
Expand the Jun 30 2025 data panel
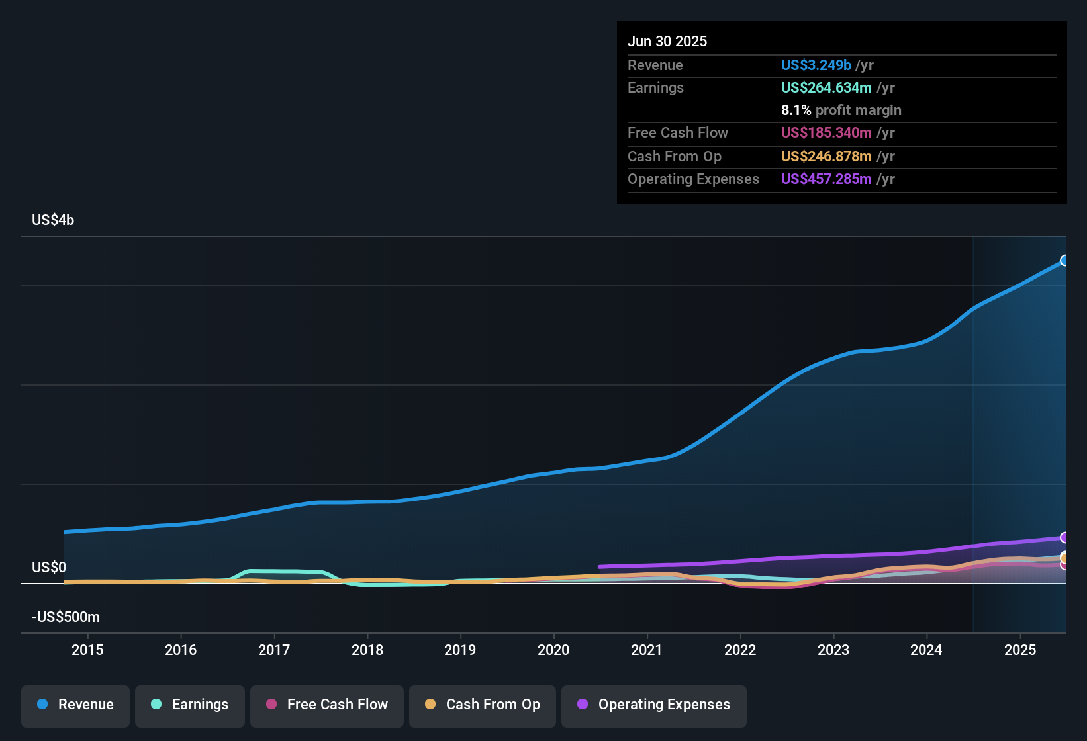coord(668,41)
